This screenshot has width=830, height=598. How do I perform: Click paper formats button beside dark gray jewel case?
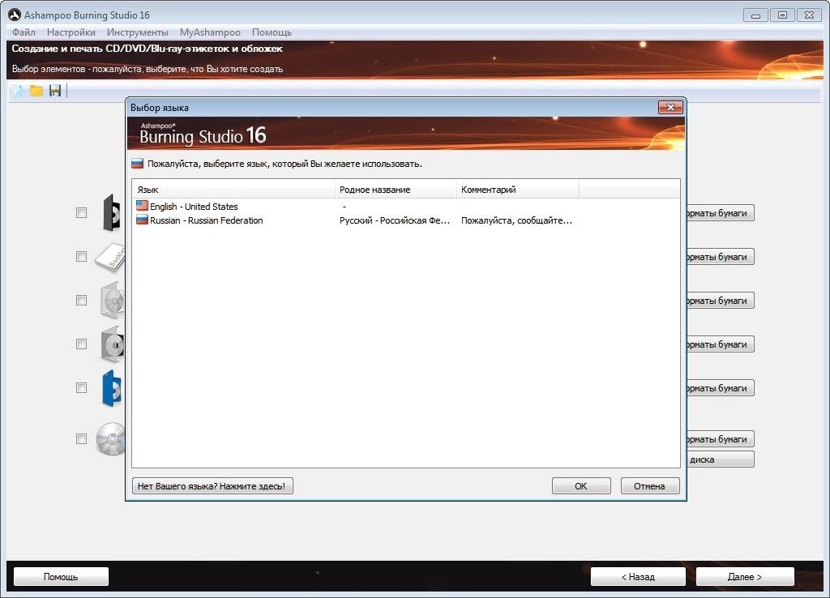point(721,344)
